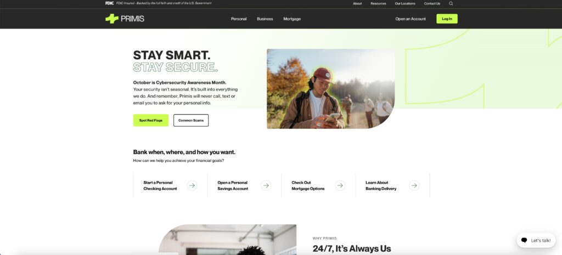Open the Resources link in top bar
The height and width of the screenshot is (255, 562).
coord(379,4)
